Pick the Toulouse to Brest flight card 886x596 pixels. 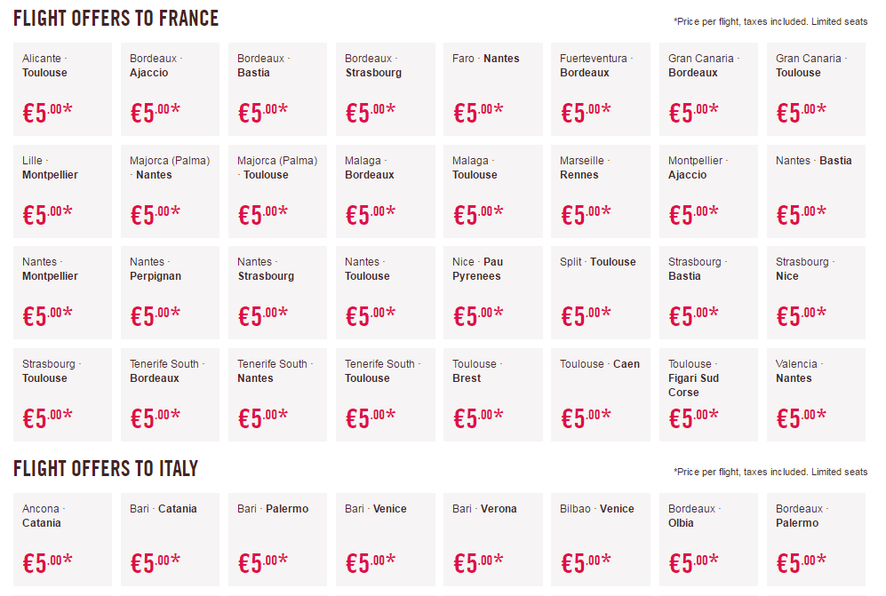pyautogui.click(x=492, y=394)
